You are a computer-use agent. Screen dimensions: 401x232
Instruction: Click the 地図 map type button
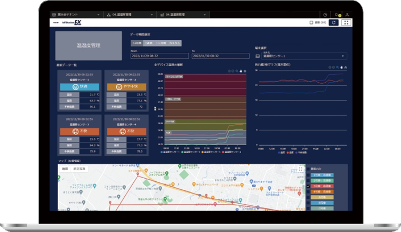click(65, 169)
